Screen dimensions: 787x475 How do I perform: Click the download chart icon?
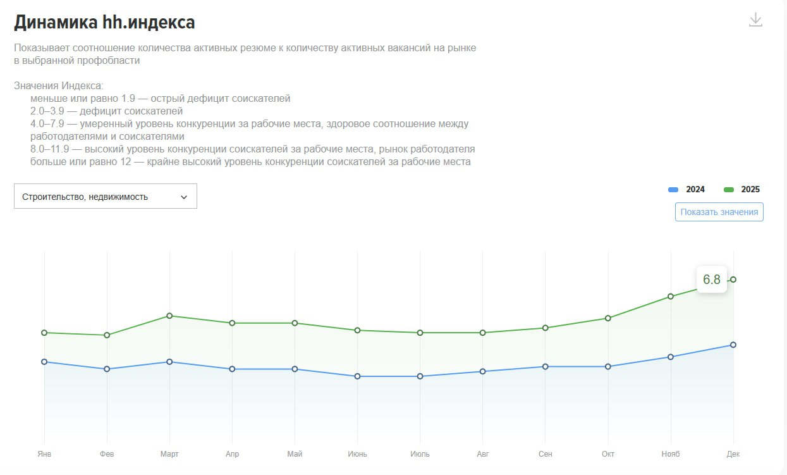(x=755, y=20)
